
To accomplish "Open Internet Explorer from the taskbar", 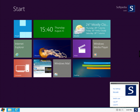I will coord(17,110).
